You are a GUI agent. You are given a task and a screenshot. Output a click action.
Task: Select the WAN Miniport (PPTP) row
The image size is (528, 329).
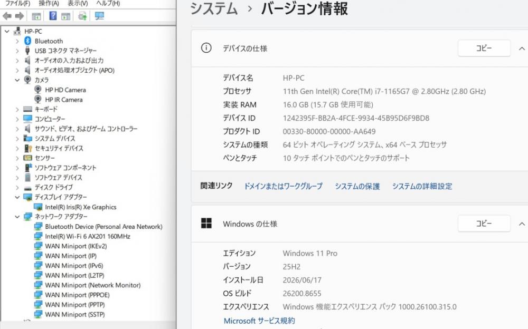point(75,304)
